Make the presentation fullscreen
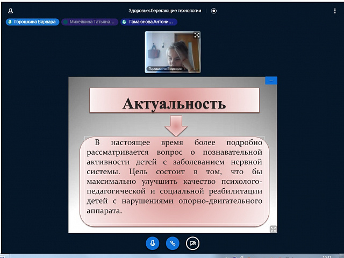This screenshot has height=258, width=344. click(x=273, y=229)
